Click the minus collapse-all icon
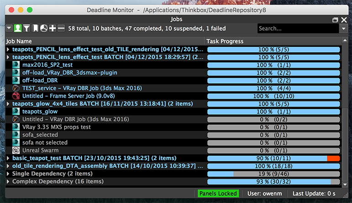The image size is (352, 203). 61,28
